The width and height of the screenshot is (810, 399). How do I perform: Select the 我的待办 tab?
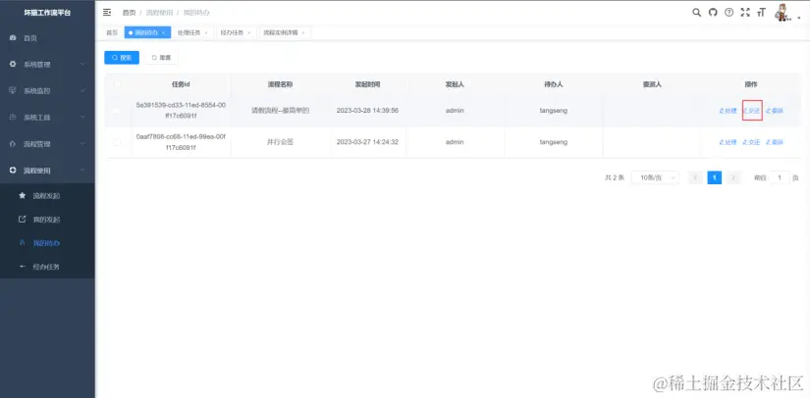(147, 33)
